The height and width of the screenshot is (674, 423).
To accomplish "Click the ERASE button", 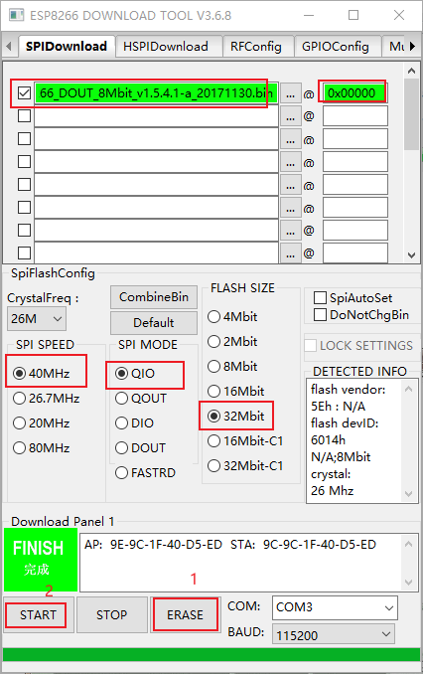I will click(185, 614).
